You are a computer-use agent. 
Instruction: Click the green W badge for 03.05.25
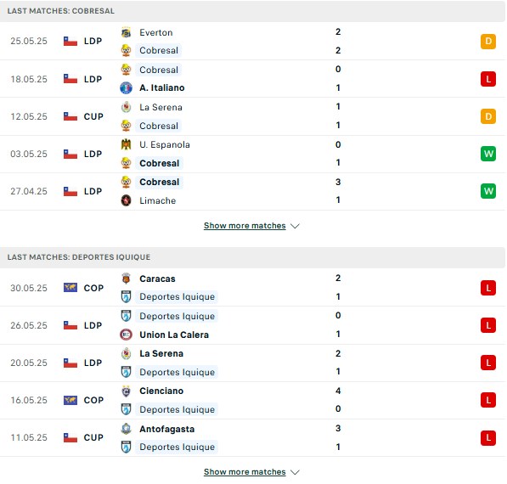[x=488, y=154]
